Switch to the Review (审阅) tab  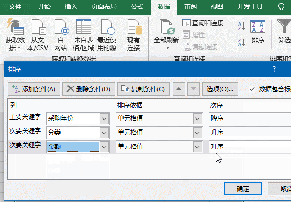191,7
